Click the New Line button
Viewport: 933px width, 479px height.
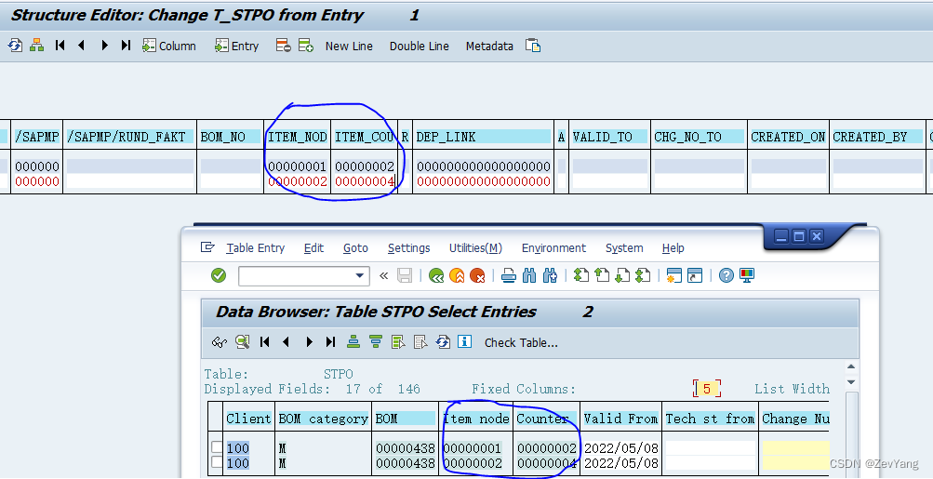point(349,46)
